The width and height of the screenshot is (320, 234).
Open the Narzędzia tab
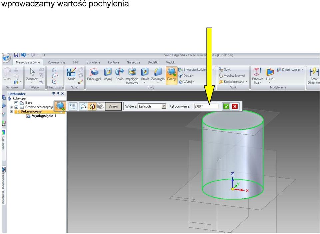[133, 62]
